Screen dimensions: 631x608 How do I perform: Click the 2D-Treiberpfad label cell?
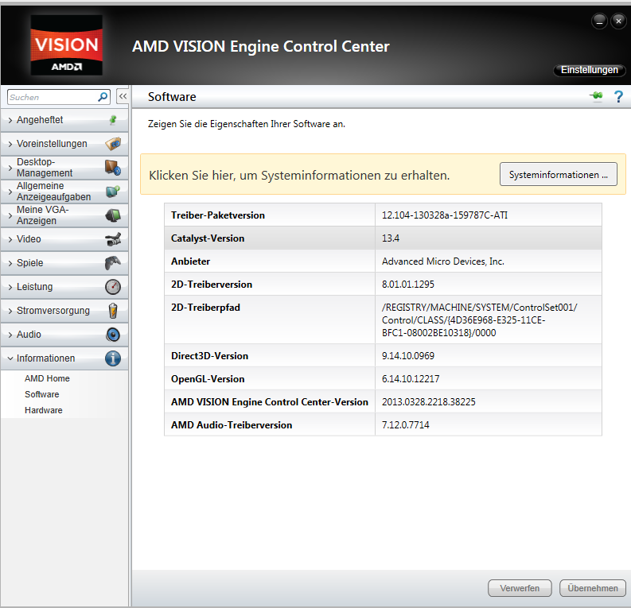270,319
